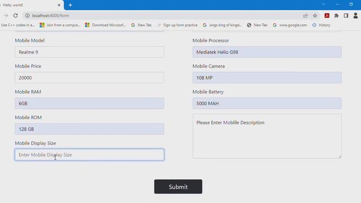The width and height of the screenshot is (361, 203).
Task: Toggle the browser side panel icon
Action: click(346, 16)
